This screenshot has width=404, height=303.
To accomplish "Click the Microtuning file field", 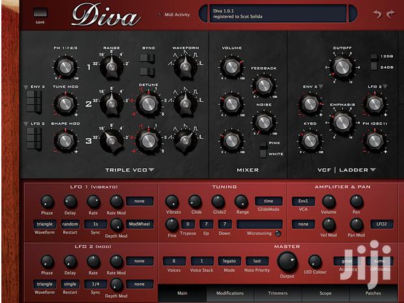I will click(x=259, y=224).
